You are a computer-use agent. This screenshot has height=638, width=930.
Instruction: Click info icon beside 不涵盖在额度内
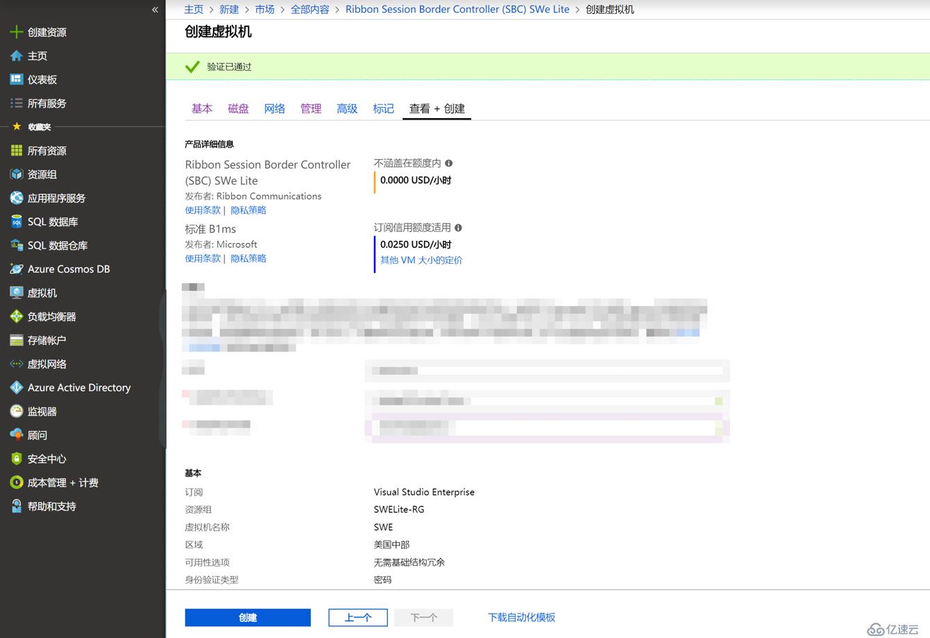coord(449,163)
